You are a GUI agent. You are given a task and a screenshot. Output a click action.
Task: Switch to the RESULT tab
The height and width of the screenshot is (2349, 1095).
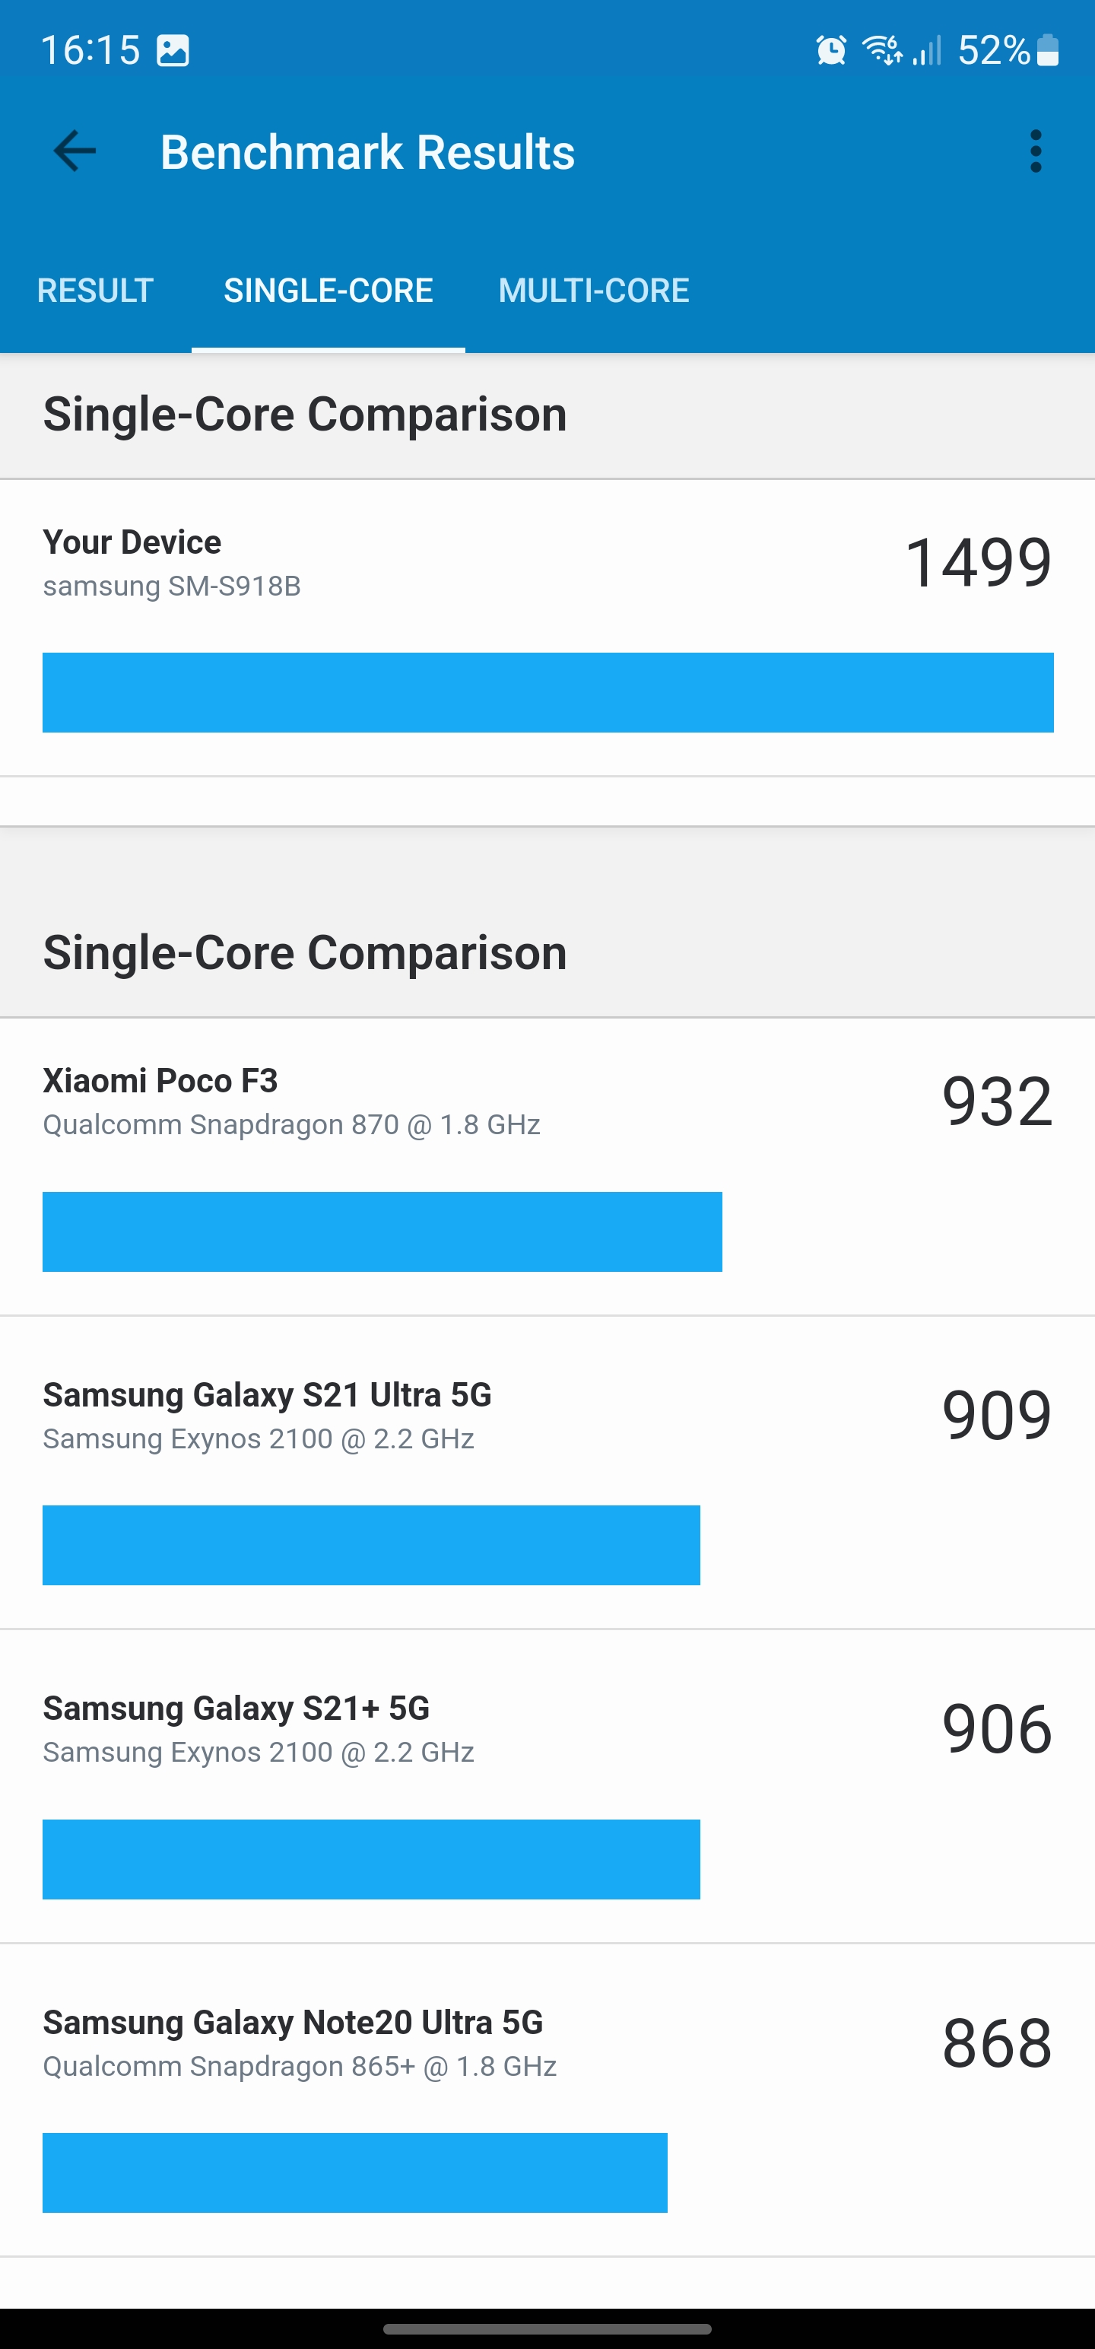pyautogui.click(x=95, y=291)
